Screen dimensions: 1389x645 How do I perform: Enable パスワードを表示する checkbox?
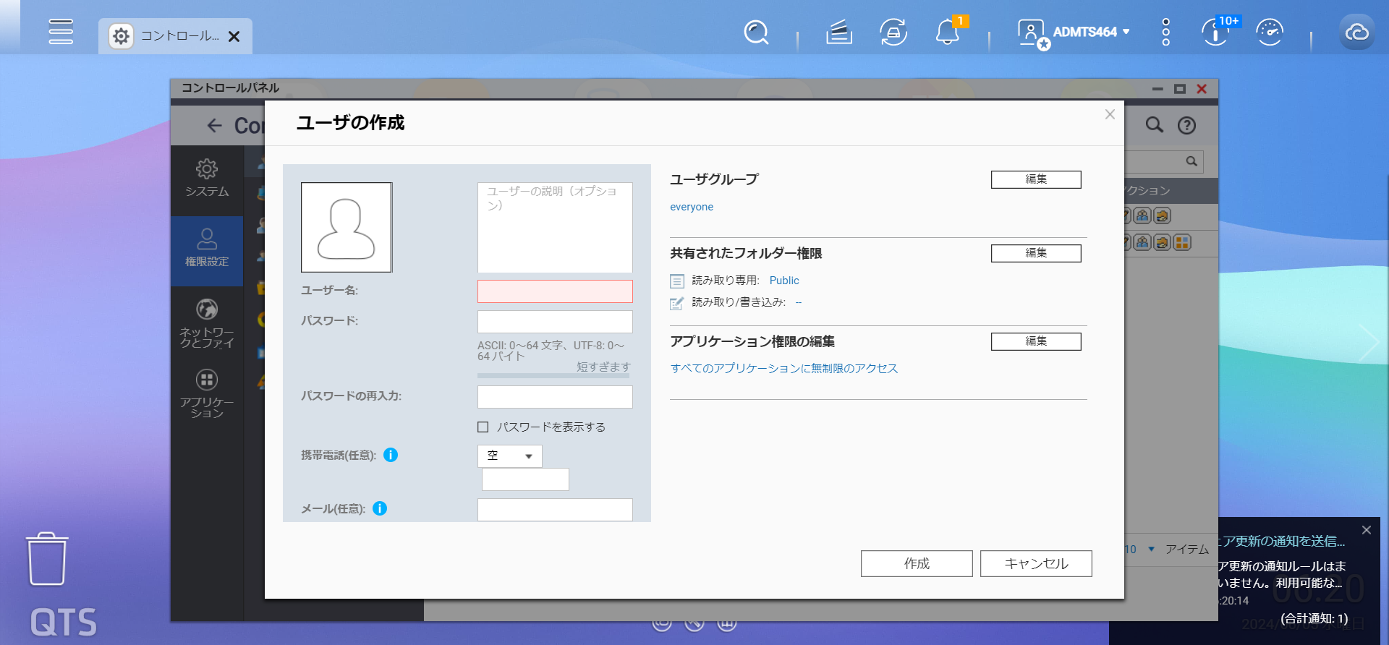click(483, 427)
